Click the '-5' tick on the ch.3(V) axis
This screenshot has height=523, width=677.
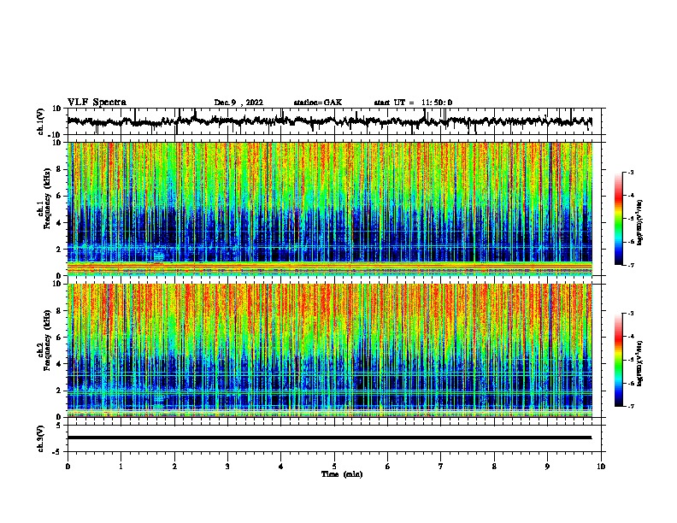pos(58,452)
